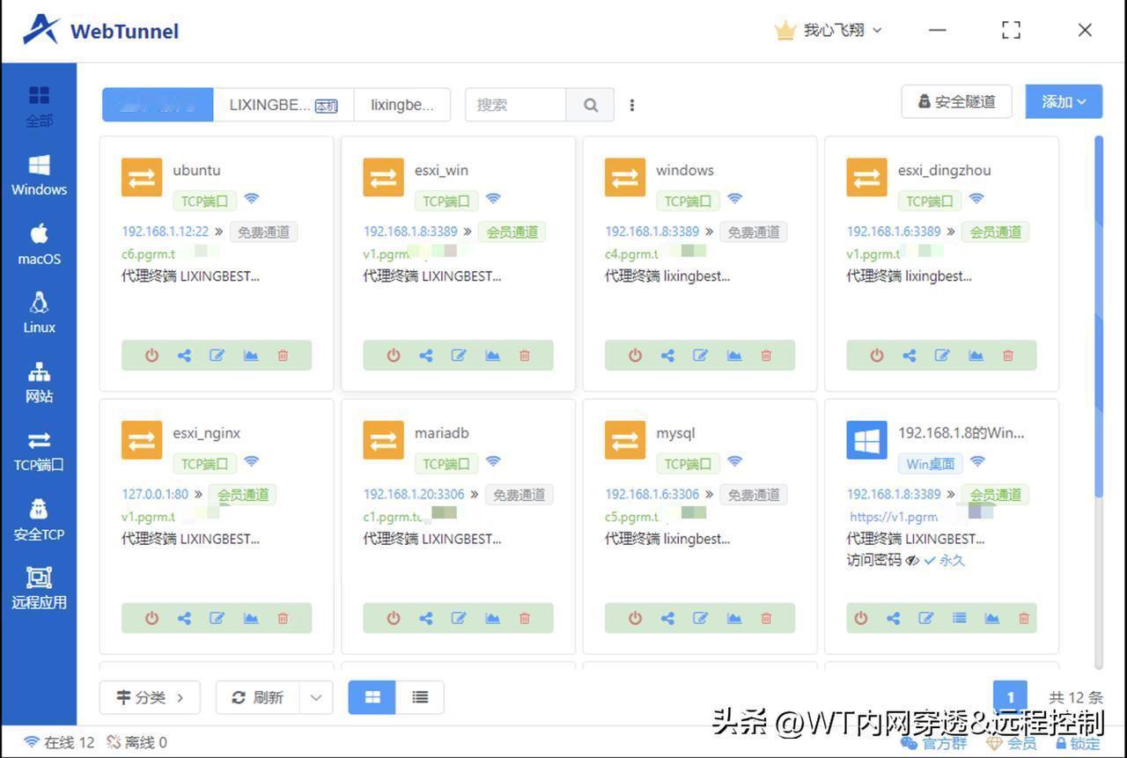Switch to the lixingbe tab
The height and width of the screenshot is (758, 1127).
point(402,104)
